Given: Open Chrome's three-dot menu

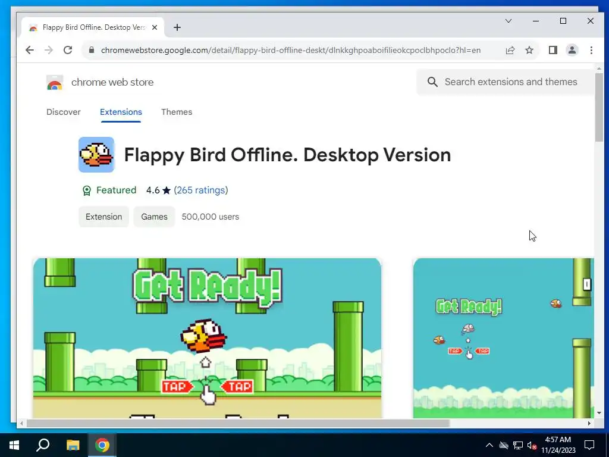Looking at the screenshot, I should (x=591, y=50).
